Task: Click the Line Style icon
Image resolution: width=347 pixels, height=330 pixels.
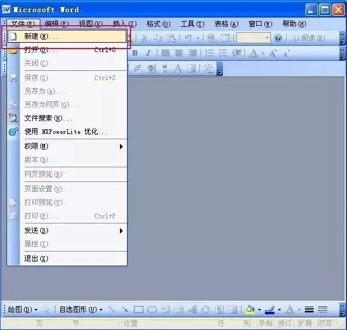Action: pos(309,309)
